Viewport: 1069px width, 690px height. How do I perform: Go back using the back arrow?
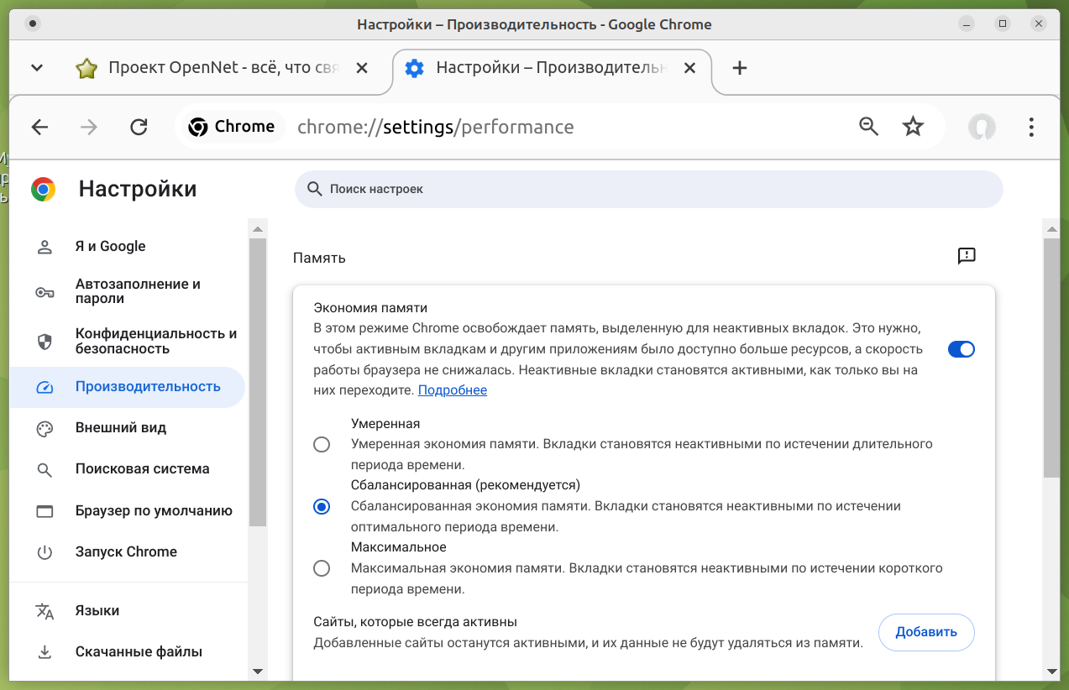tap(39, 127)
